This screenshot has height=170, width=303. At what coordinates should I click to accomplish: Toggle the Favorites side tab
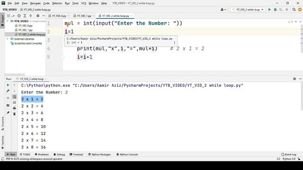pos(2,143)
